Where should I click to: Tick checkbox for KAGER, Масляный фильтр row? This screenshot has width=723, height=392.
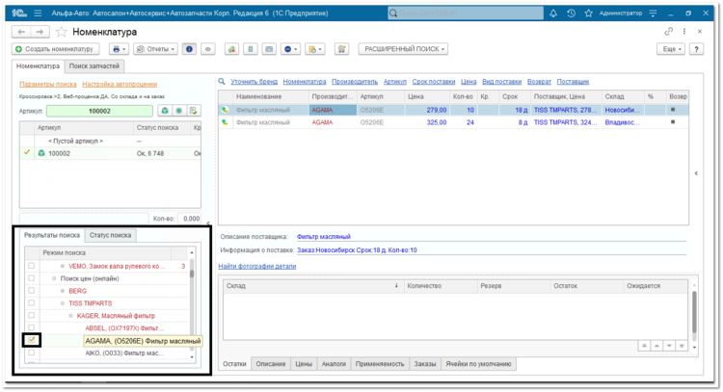32,316
